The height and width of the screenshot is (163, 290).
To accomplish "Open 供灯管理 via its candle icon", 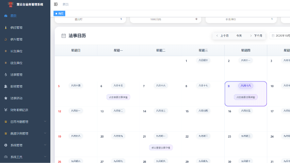I will tap(6, 28).
